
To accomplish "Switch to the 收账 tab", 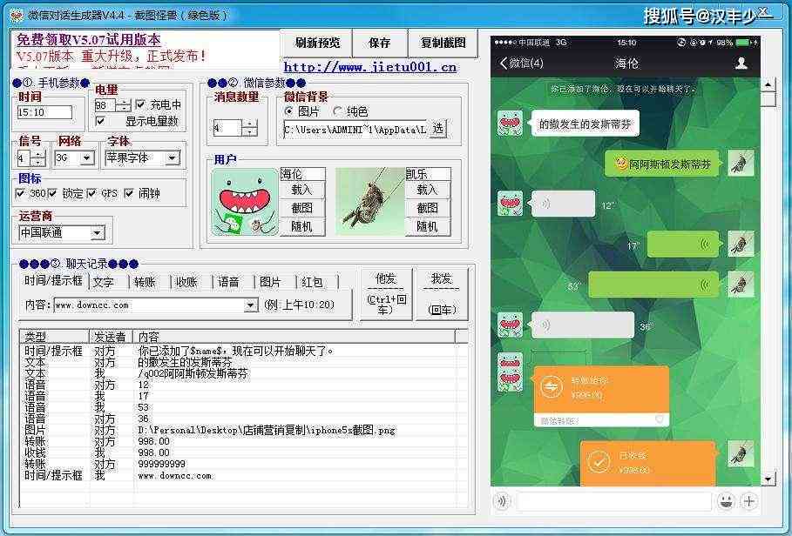I will point(186,282).
